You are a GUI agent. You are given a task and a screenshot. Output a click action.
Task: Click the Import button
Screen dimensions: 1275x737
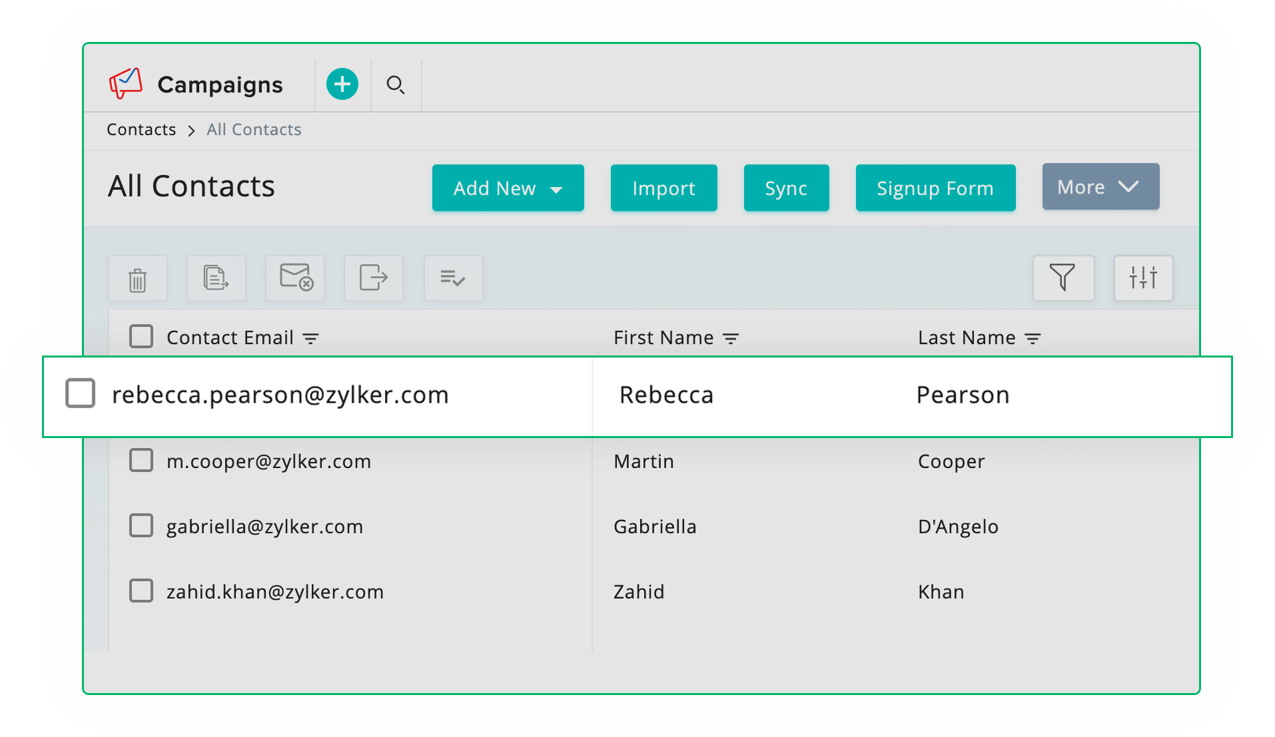click(664, 188)
